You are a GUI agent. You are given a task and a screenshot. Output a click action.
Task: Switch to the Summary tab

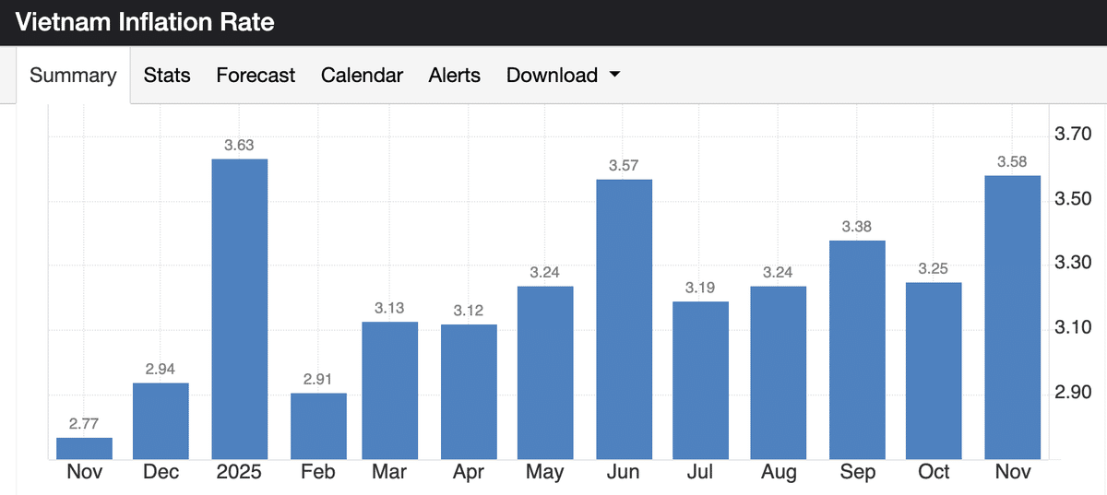click(x=73, y=76)
